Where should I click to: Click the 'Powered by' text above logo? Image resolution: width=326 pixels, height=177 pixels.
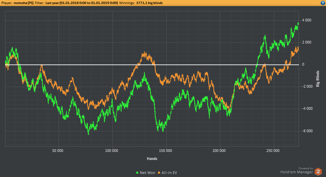point(306,169)
